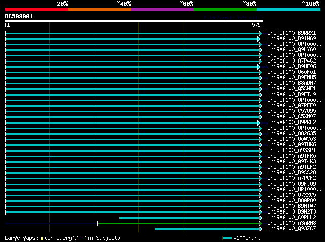Viewport: 325px width, 242px height.
Task: Select the UniRef100_B9FMU5 label
Action: (x=291, y=77)
